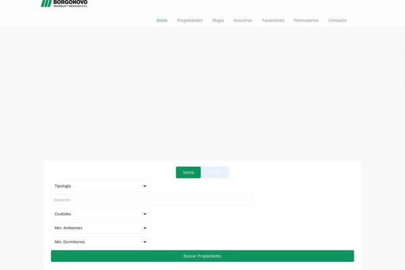Open the Mapa menu item
Viewport: 405px width, 270px height.
tap(218, 20)
